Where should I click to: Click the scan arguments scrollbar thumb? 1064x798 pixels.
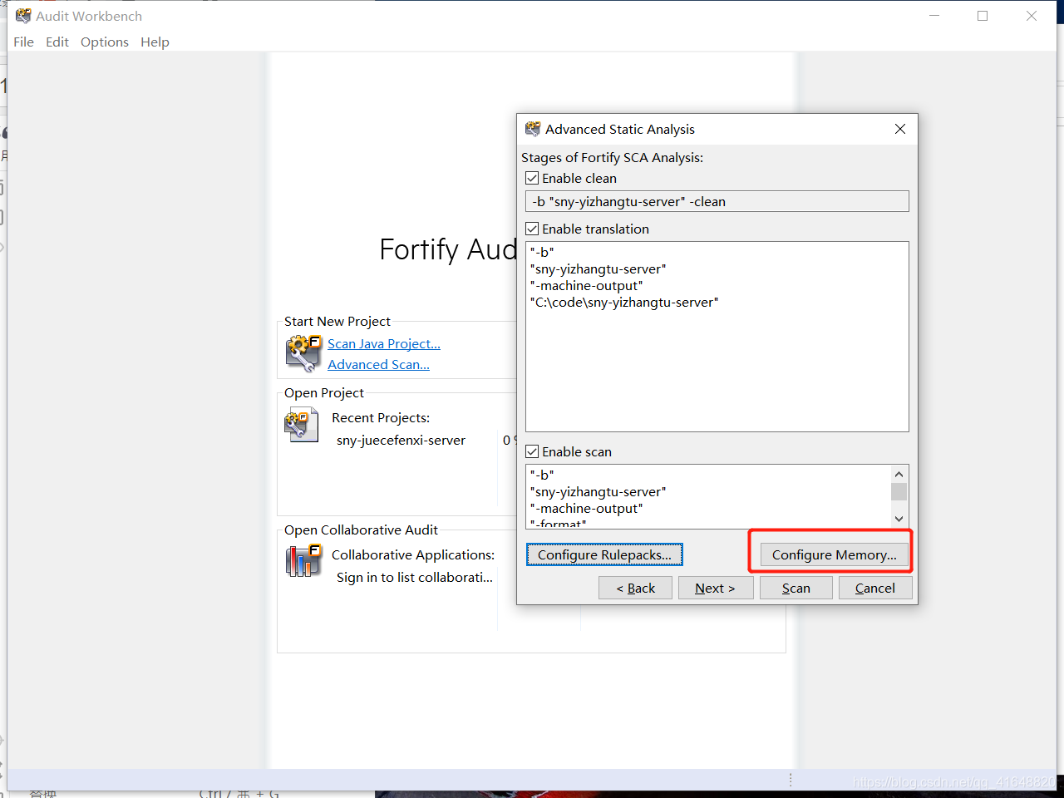tap(899, 491)
